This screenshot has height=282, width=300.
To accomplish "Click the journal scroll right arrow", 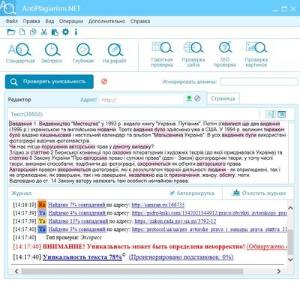I will pyautogui.click(x=279, y=271).
